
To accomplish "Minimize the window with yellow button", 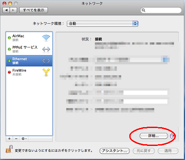I will (10, 3).
